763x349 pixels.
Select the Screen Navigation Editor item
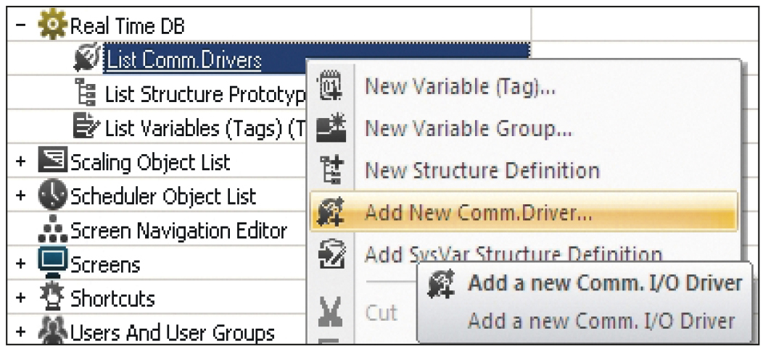178,231
